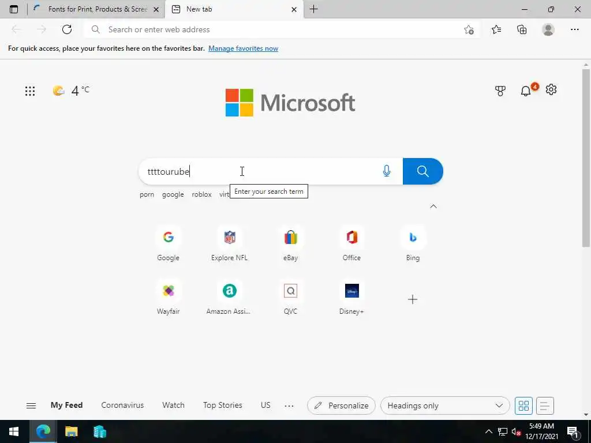Select the Top Stories feed tab
Image resolution: width=591 pixels, height=443 pixels.
coord(222,405)
